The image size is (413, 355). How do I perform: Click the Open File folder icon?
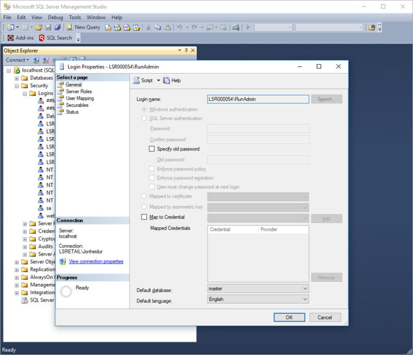click(x=38, y=27)
